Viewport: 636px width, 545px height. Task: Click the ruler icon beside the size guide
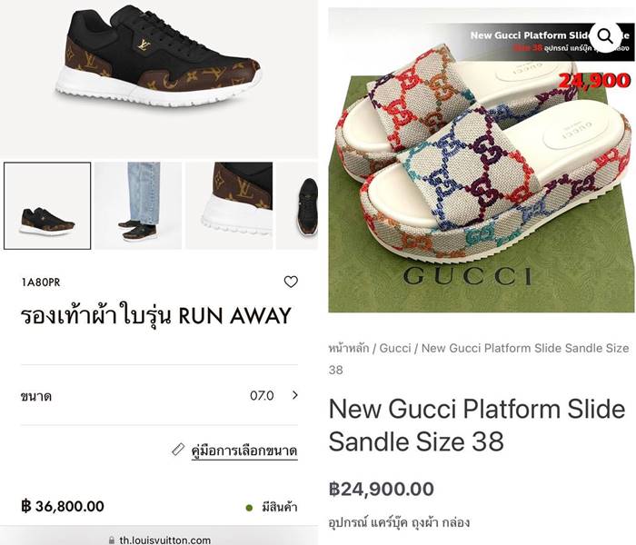tap(178, 450)
